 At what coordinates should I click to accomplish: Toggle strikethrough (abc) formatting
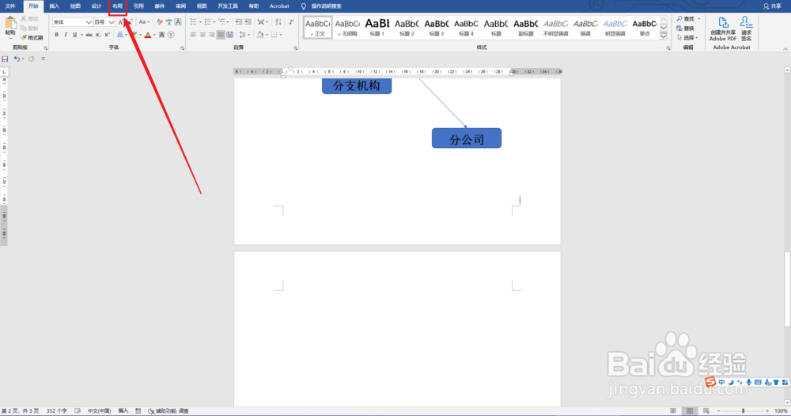click(89, 35)
